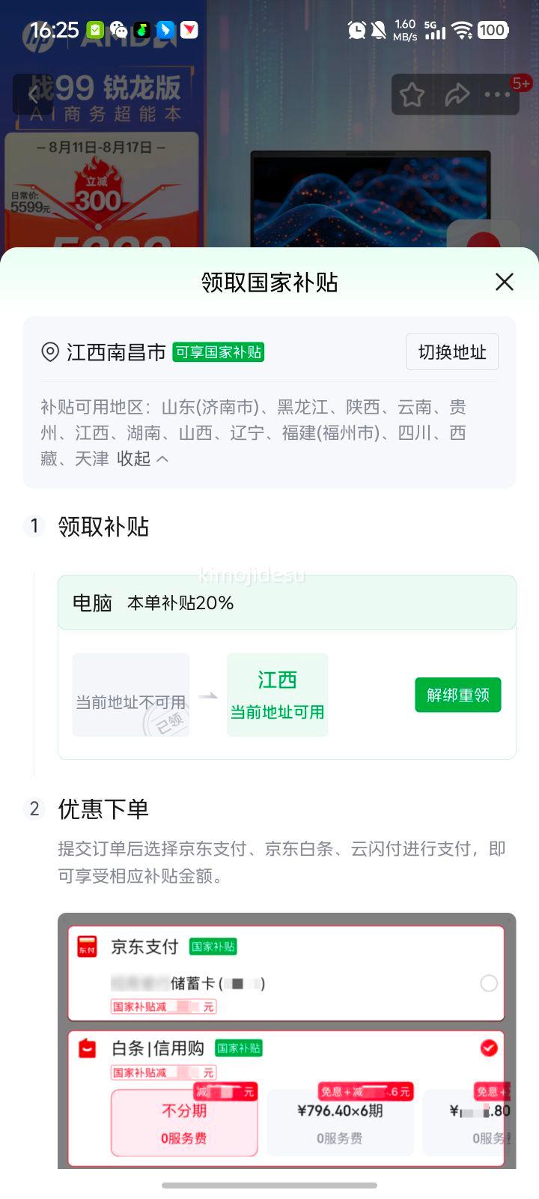Tap the share arrow icon
Viewport: 539px width, 1199px height.
(457, 94)
